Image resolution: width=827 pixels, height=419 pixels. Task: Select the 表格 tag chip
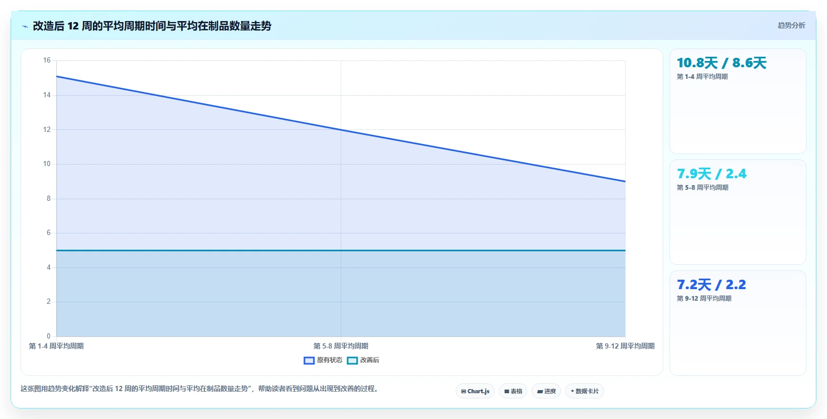pyautogui.click(x=513, y=391)
